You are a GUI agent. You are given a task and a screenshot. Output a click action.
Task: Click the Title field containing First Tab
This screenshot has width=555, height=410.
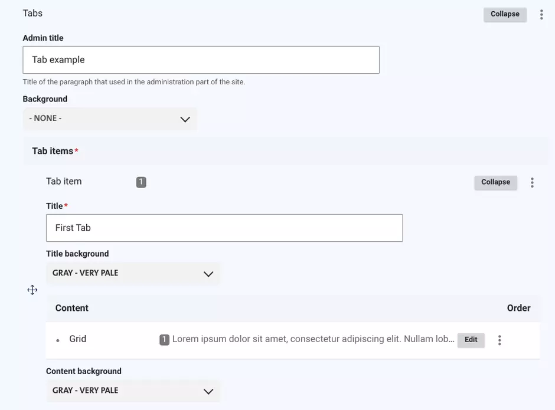224,228
